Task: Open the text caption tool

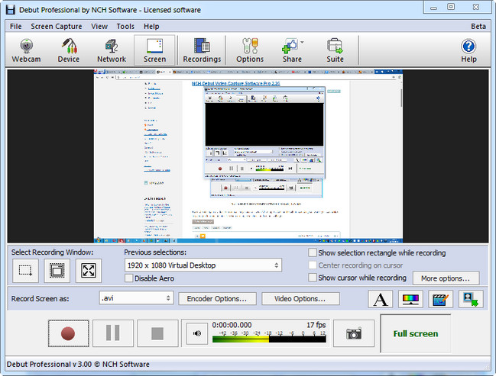Action: tap(381, 299)
